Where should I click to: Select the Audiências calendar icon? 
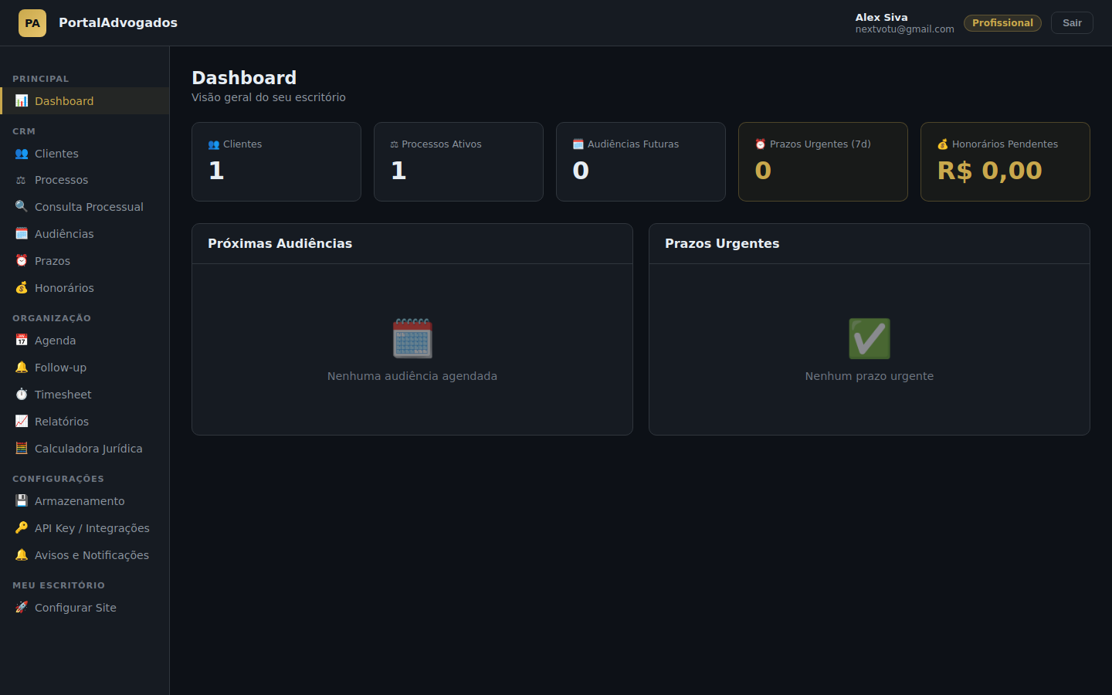click(x=21, y=233)
